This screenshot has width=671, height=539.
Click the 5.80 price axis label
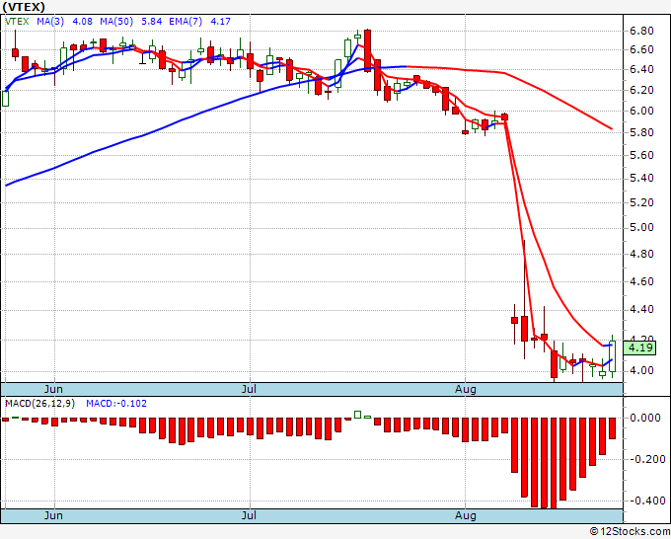(641, 132)
